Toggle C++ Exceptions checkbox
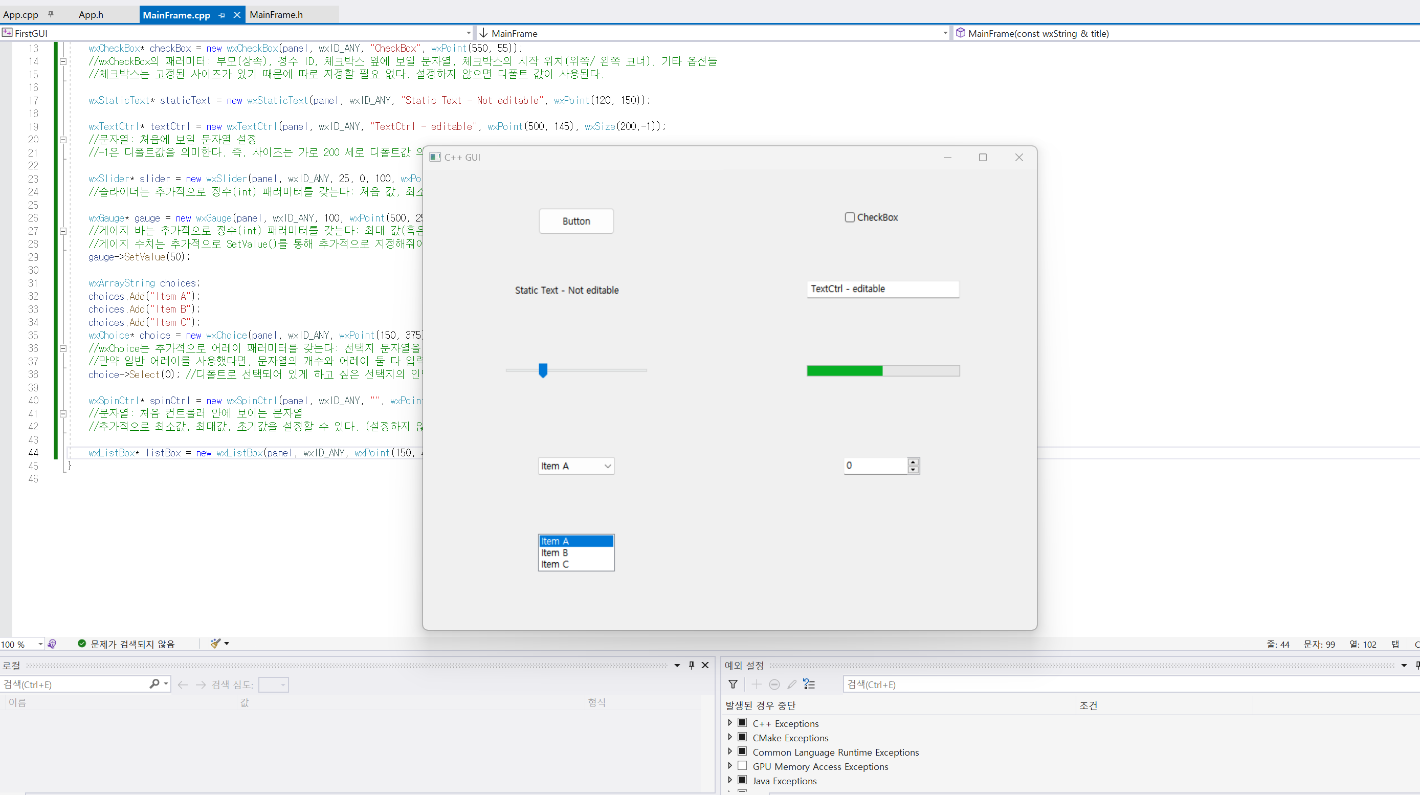 click(743, 723)
